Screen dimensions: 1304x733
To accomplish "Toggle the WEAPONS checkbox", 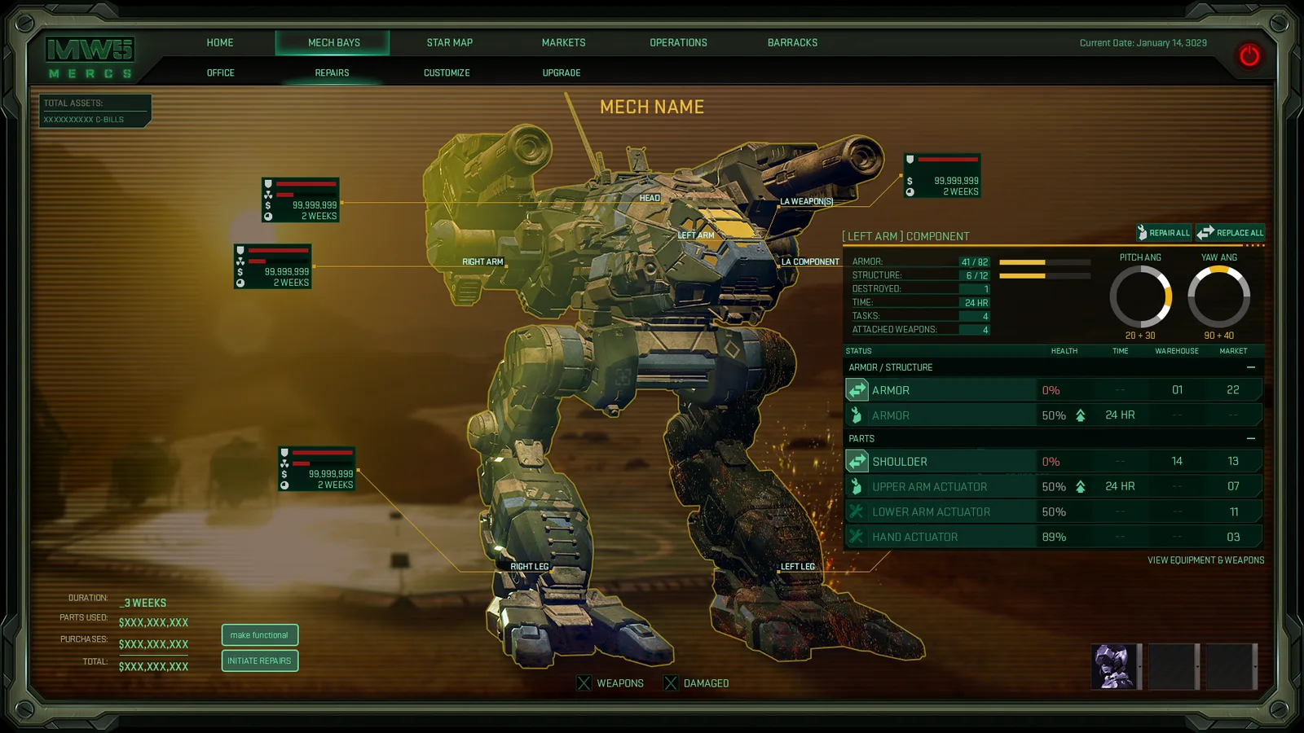I will point(584,683).
